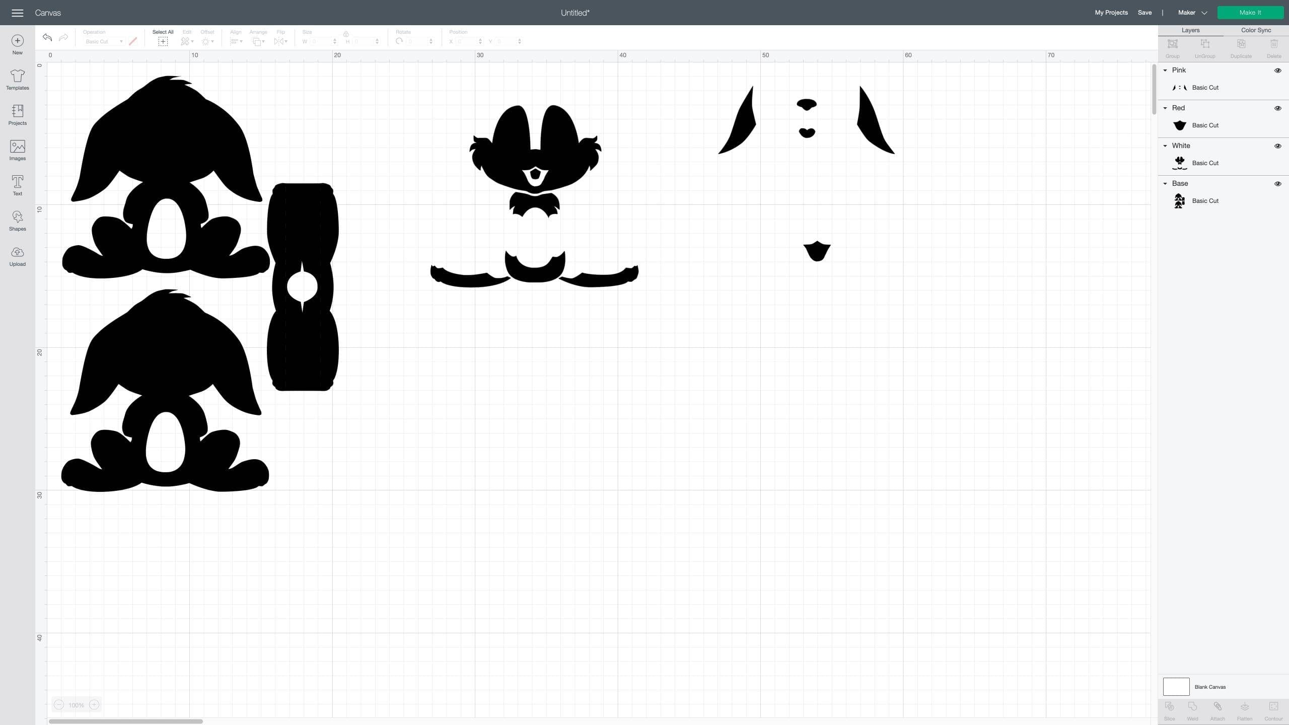Click the 100% zoom level
The width and height of the screenshot is (1289, 725).
(77, 705)
